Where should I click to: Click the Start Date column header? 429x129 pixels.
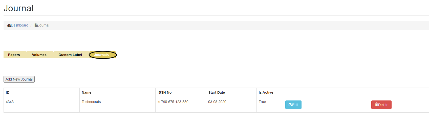[x=217, y=92]
